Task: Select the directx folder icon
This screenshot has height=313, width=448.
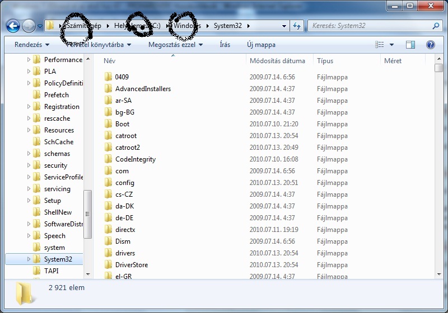Action: pyautogui.click(x=108, y=230)
